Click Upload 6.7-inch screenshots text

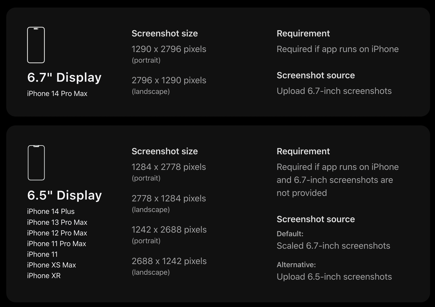coord(334,91)
